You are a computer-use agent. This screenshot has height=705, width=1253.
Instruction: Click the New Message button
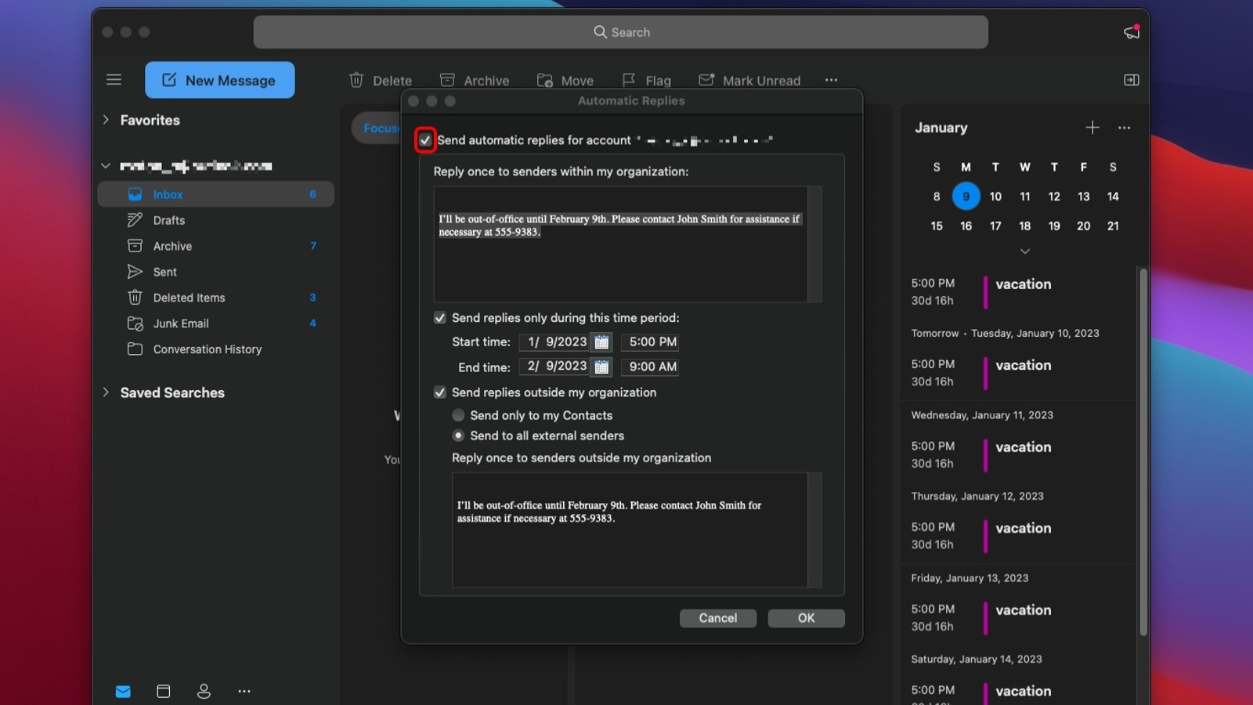(220, 80)
